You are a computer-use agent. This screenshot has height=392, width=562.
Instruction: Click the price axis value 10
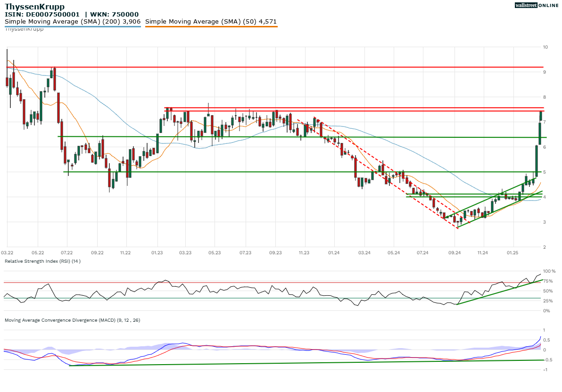pyautogui.click(x=545, y=47)
